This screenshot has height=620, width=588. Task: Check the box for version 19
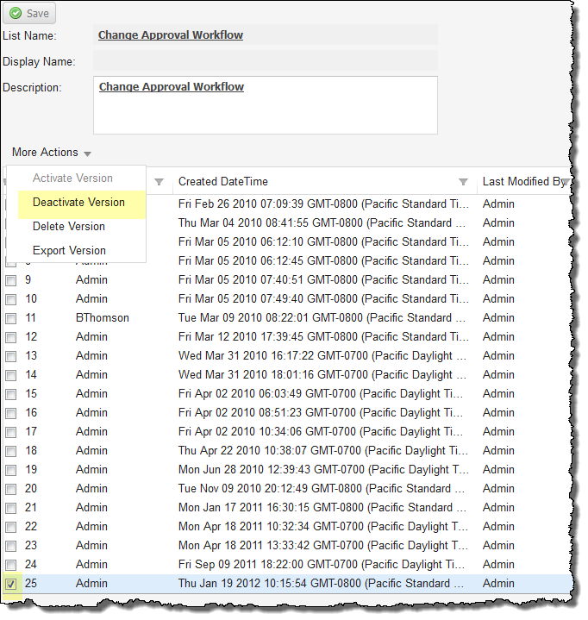(10, 470)
